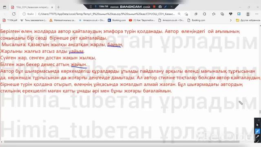Open the Collections icon

222,14
